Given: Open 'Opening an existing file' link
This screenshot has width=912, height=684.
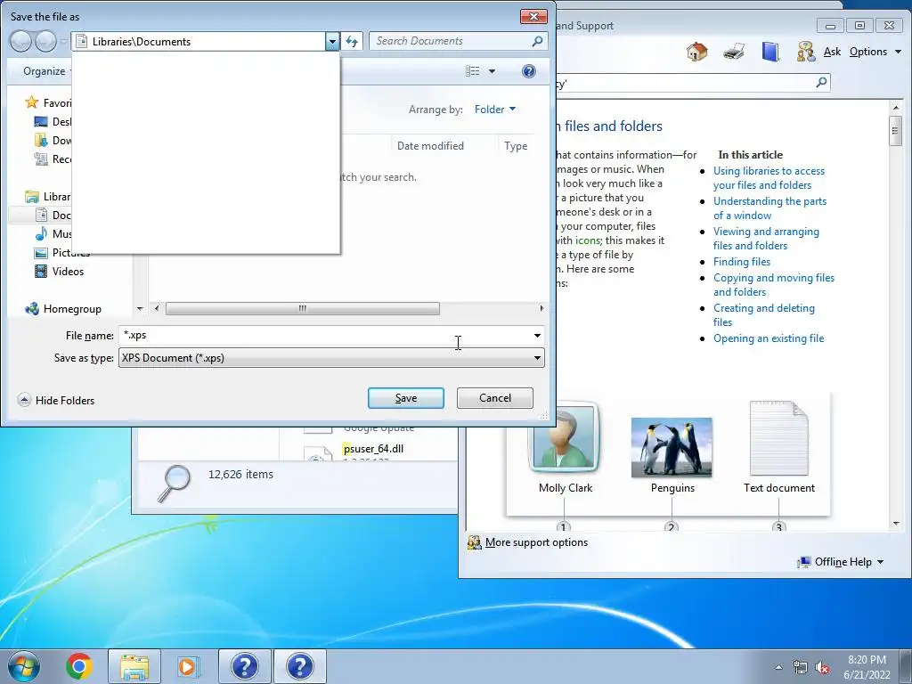Looking at the screenshot, I should click(769, 338).
